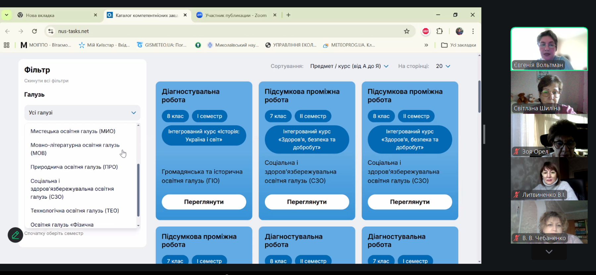This screenshot has width=596, height=275.
Task: Switch to the Zoom participant tab
Action: tap(235, 15)
